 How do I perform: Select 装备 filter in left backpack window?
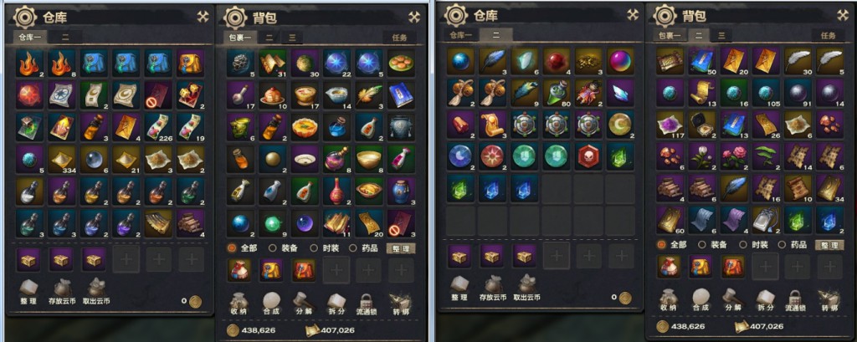(285, 248)
